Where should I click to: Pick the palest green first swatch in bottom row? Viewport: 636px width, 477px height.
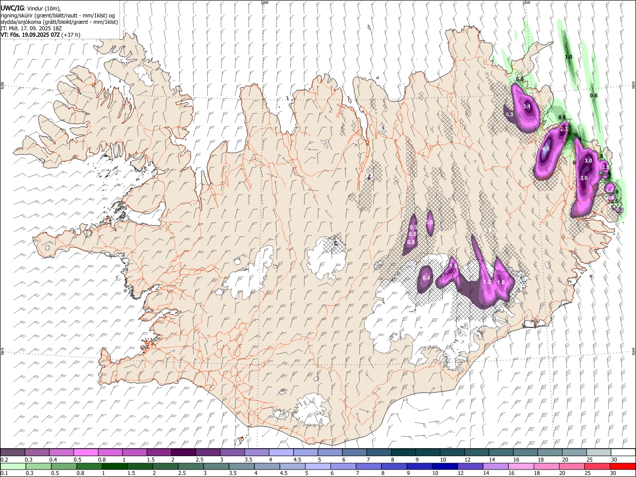pos(13,467)
